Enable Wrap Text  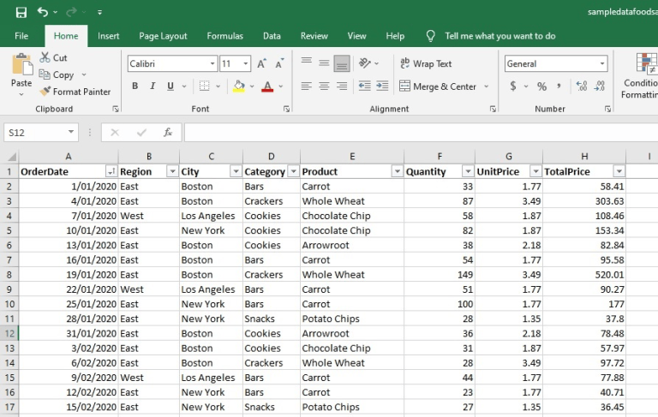point(426,63)
